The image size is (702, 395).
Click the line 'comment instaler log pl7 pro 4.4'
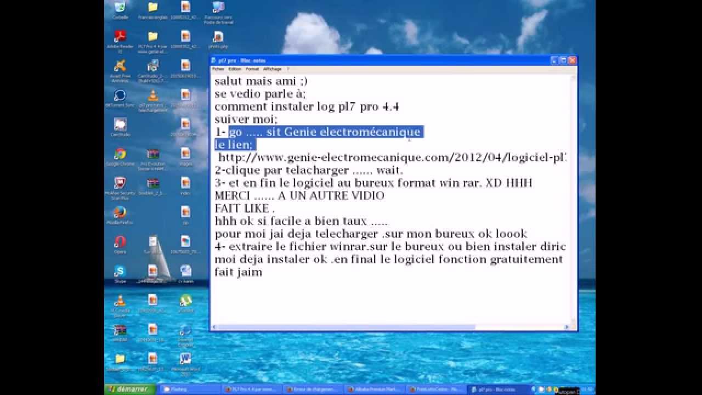coord(307,106)
